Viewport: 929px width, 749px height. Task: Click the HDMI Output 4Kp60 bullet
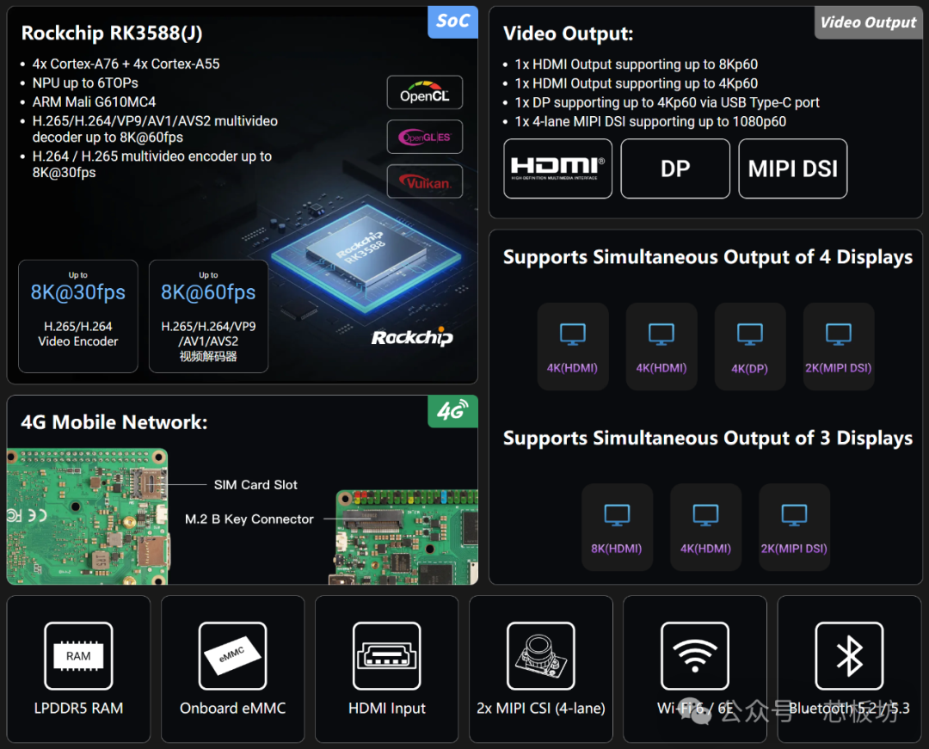637,83
